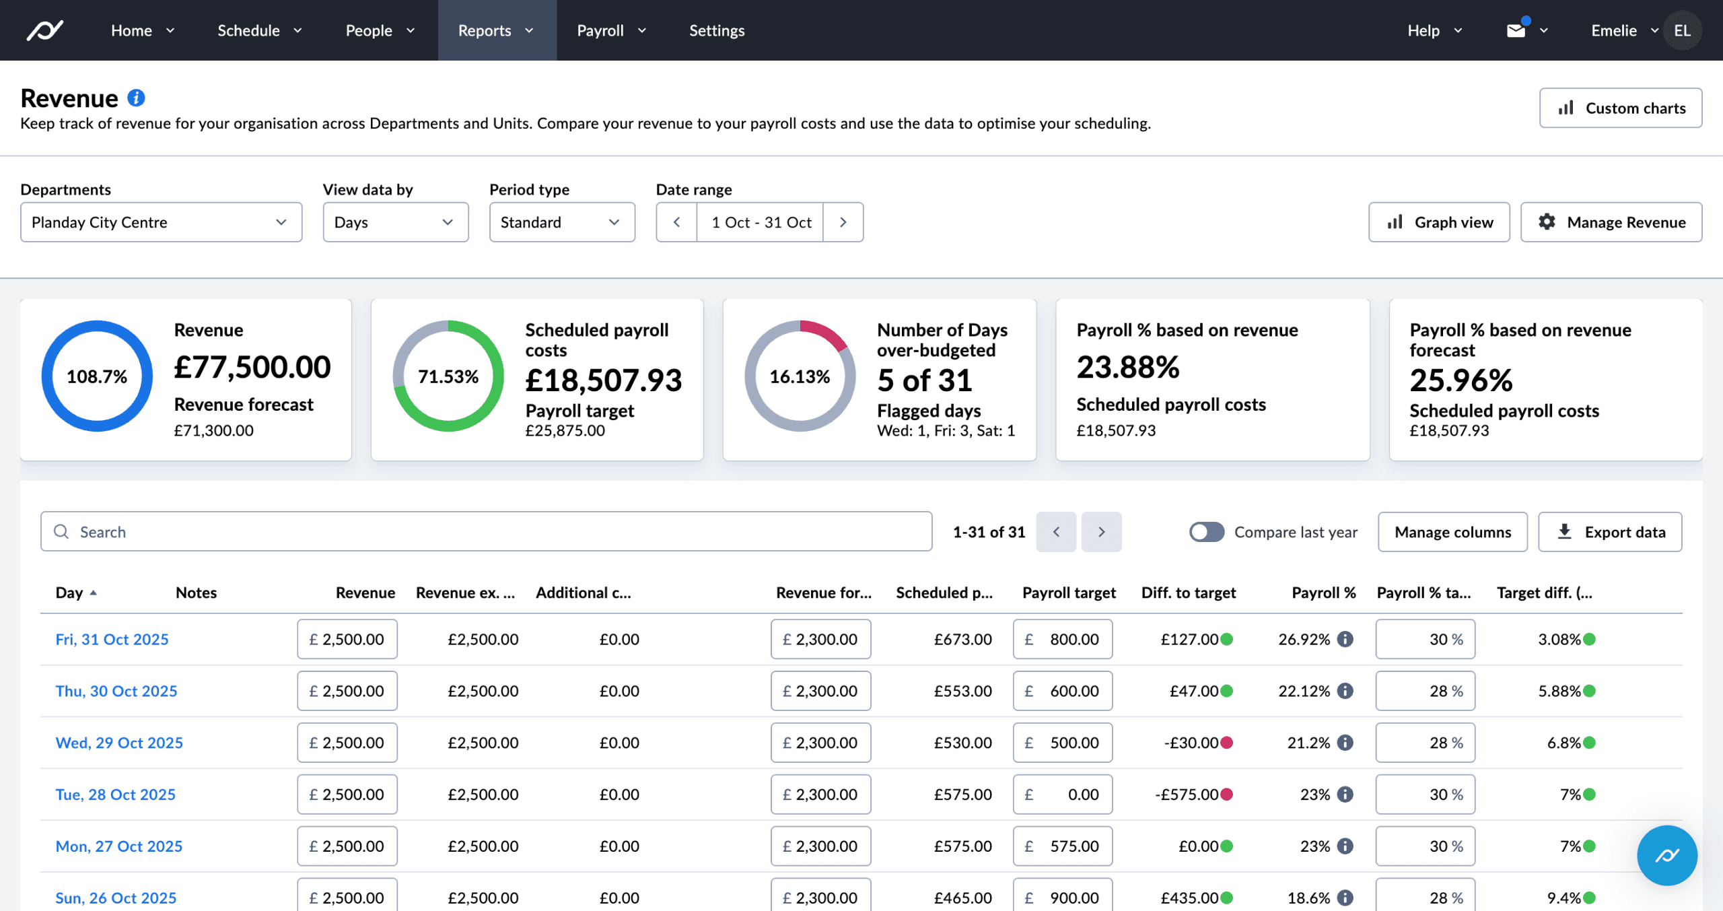Open Thu, 30 Oct 2025 details

click(116, 690)
